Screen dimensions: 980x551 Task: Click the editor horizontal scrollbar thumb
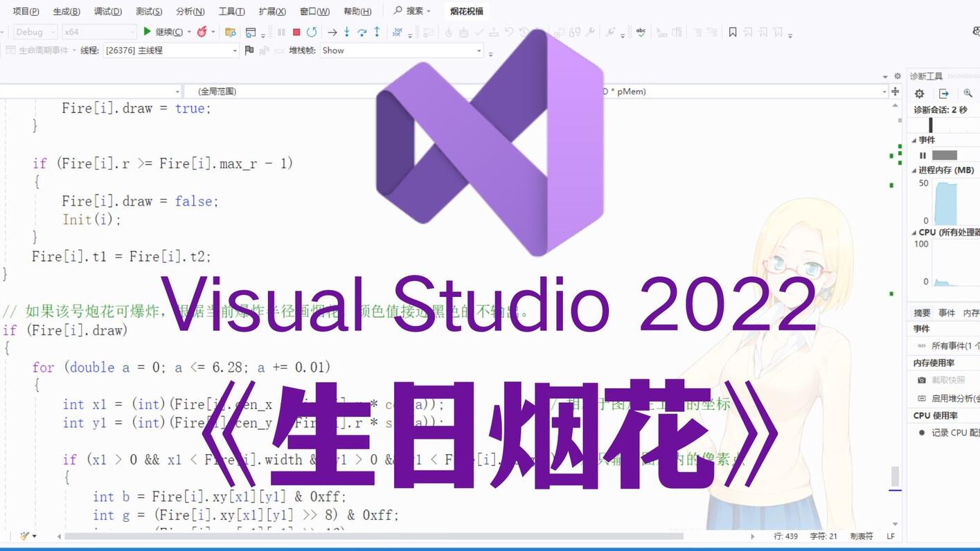pos(374,536)
